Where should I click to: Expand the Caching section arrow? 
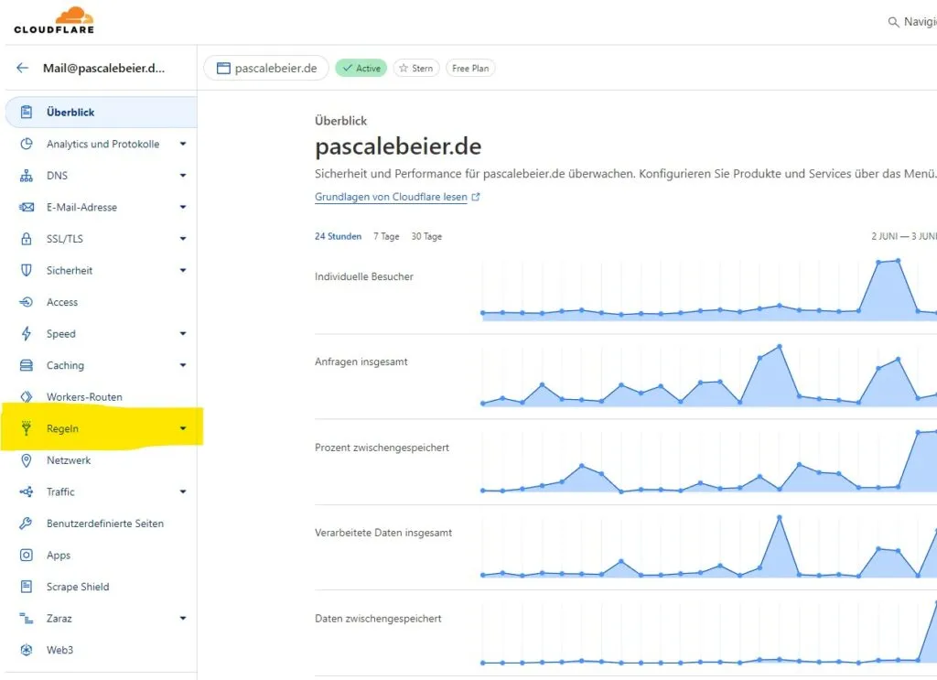pyautogui.click(x=183, y=365)
